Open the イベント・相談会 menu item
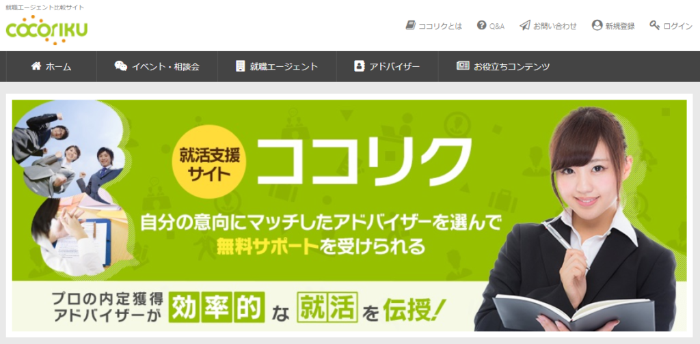Viewport: 700px width, 344px height. (x=157, y=66)
